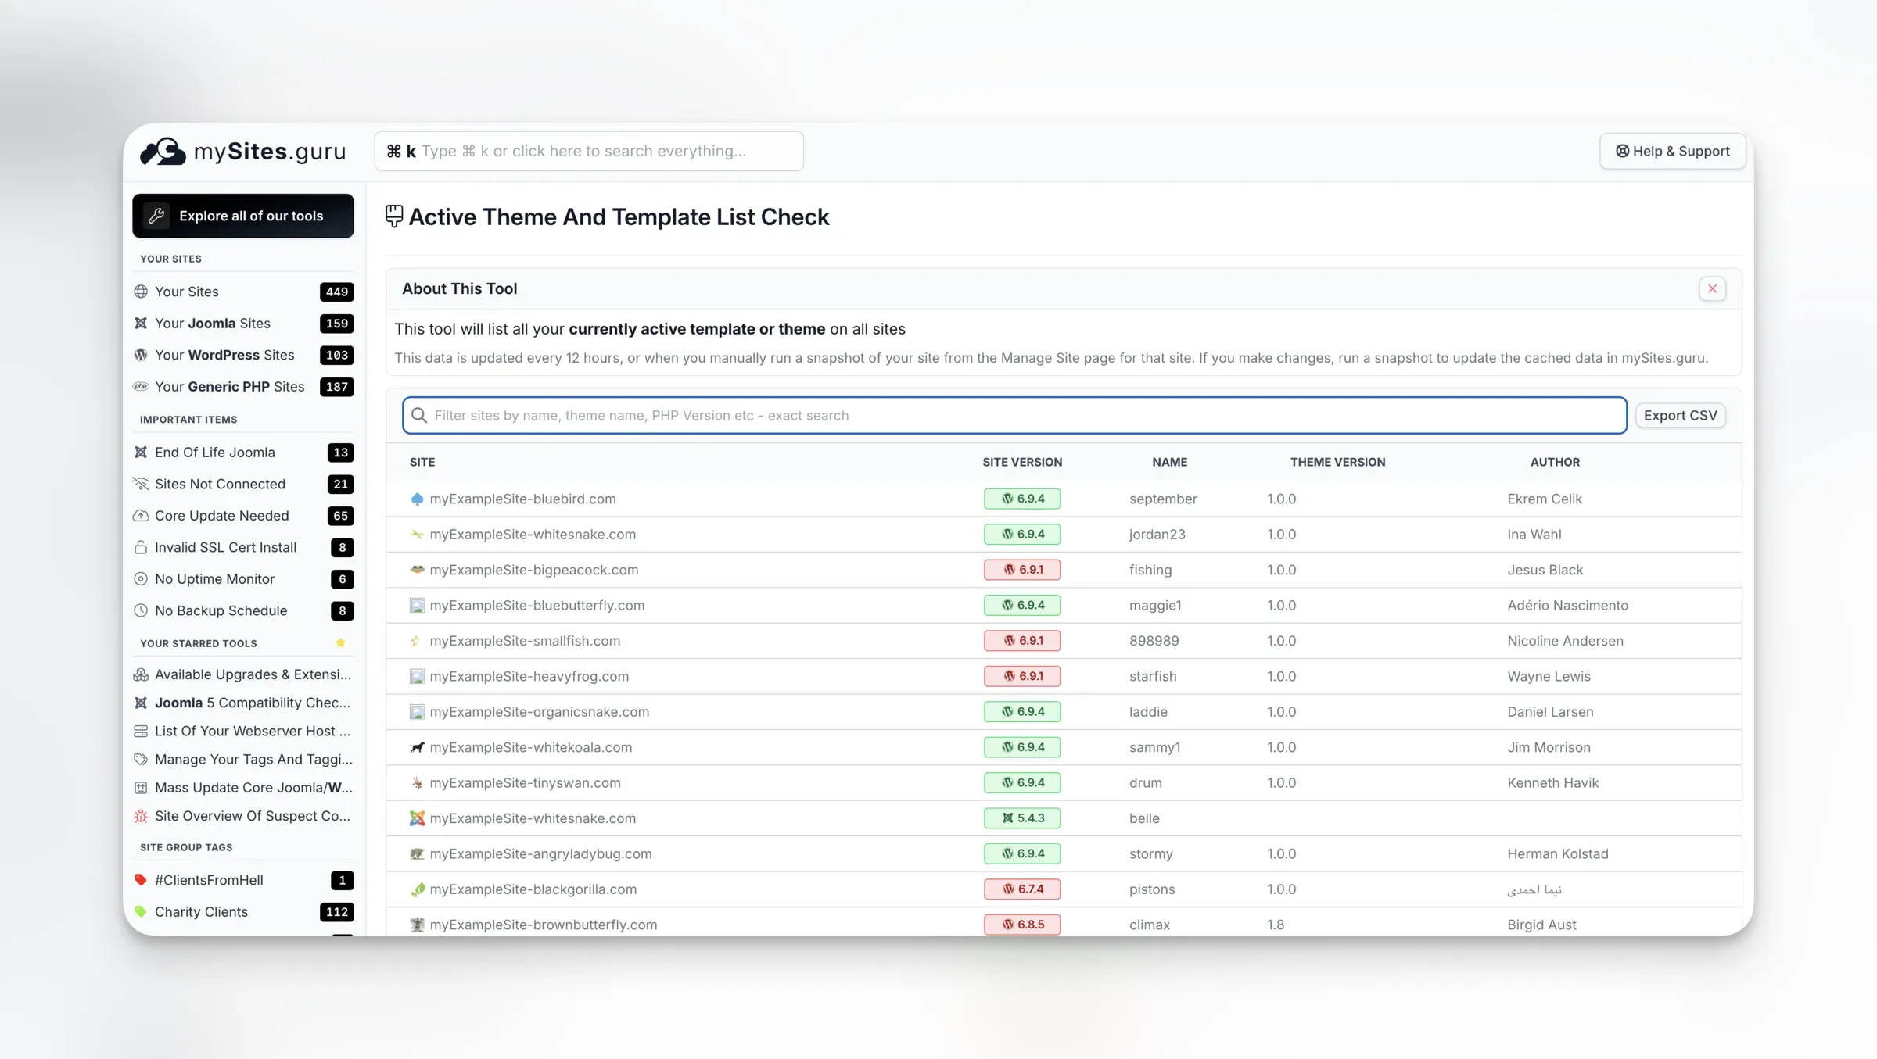Click the mySites.guru dog logo icon
This screenshot has width=1877, height=1059.
pos(162,152)
